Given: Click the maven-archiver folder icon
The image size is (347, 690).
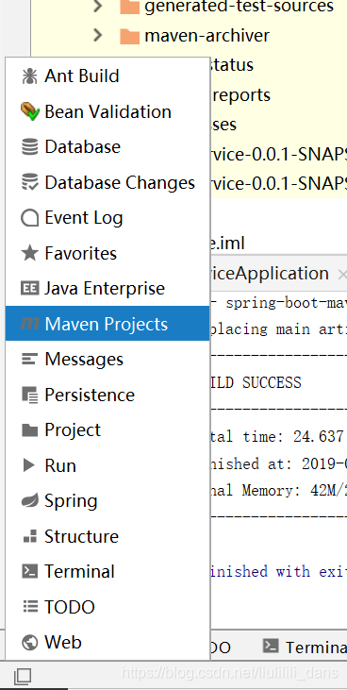Looking at the screenshot, I should coord(130,36).
